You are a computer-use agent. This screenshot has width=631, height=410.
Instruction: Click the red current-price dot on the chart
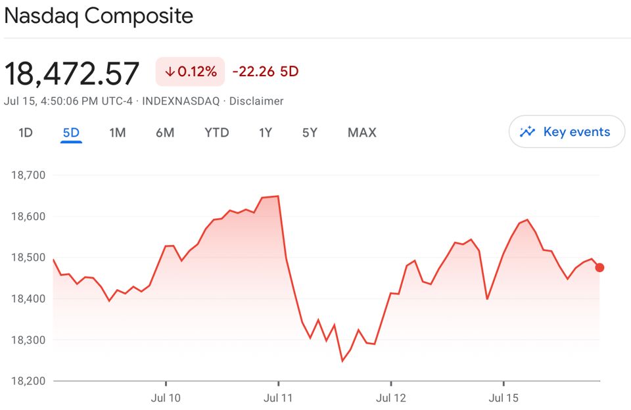tap(599, 267)
